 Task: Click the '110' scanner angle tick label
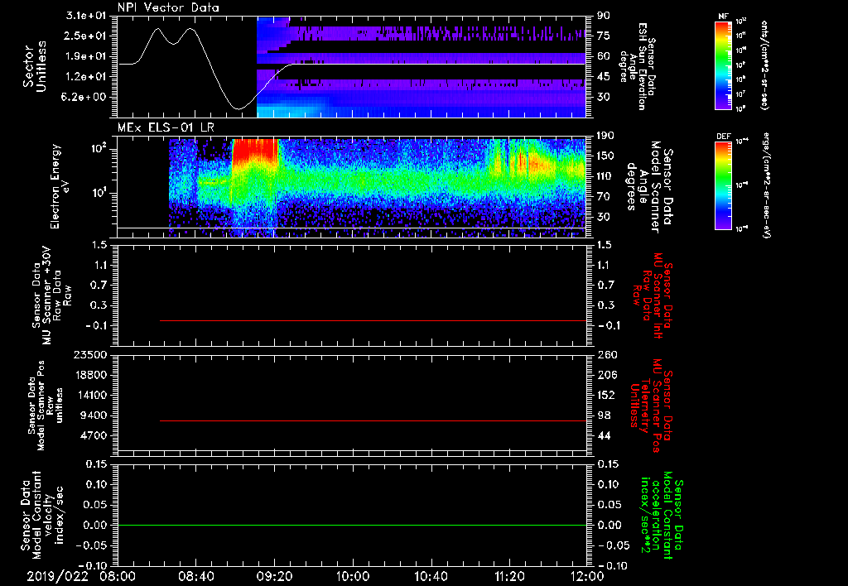click(606, 176)
